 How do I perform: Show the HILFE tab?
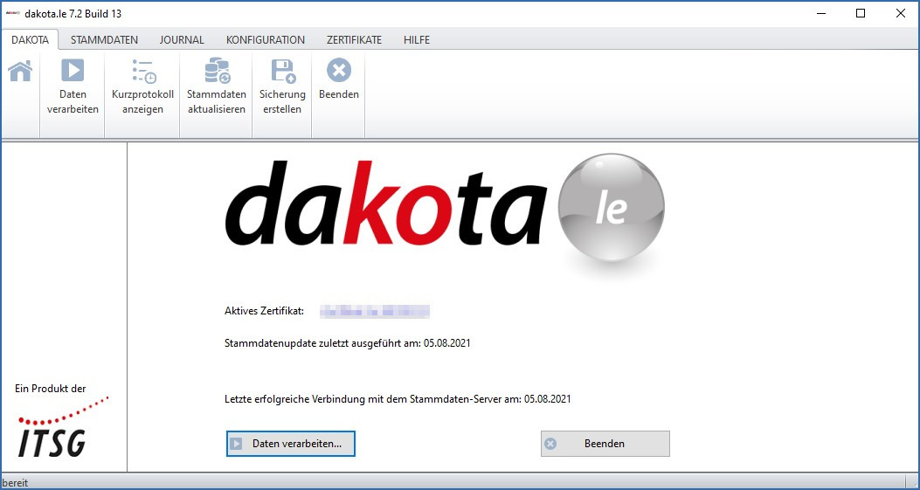[417, 39]
